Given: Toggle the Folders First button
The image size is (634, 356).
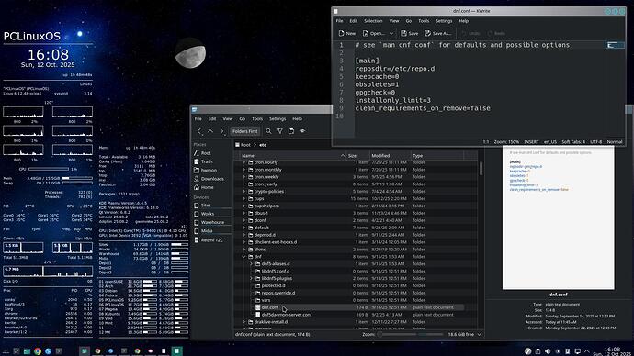Looking at the screenshot, I should point(244,131).
